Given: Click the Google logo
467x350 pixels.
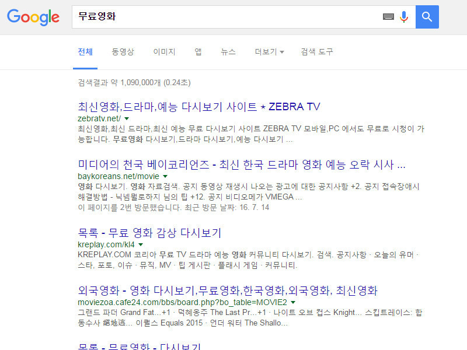Looking at the screenshot, I should 33,17.
